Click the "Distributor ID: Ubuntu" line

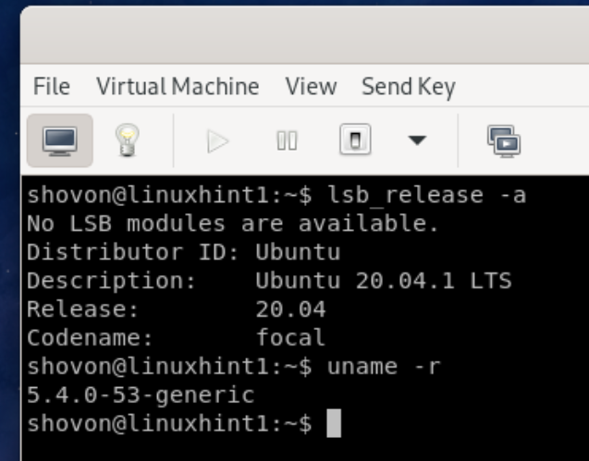point(183,252)
